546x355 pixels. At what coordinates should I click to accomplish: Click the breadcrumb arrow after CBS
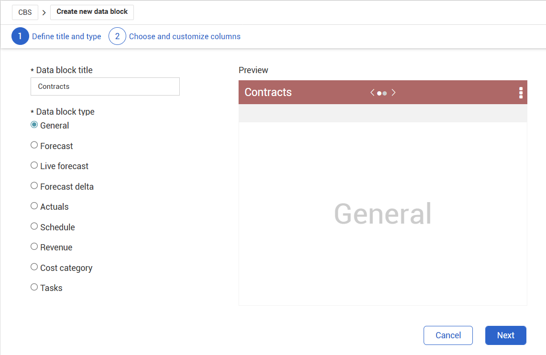pos(44,12)
